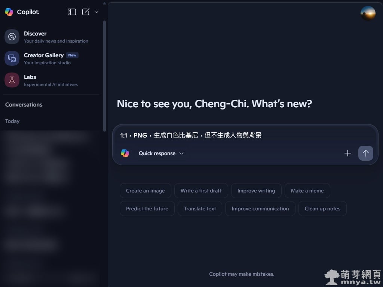Select the Clean up notes suggestion
This screenshot has width=383, height=287.
322,209
